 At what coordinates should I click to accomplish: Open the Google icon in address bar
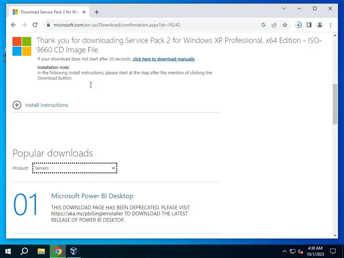263,25
